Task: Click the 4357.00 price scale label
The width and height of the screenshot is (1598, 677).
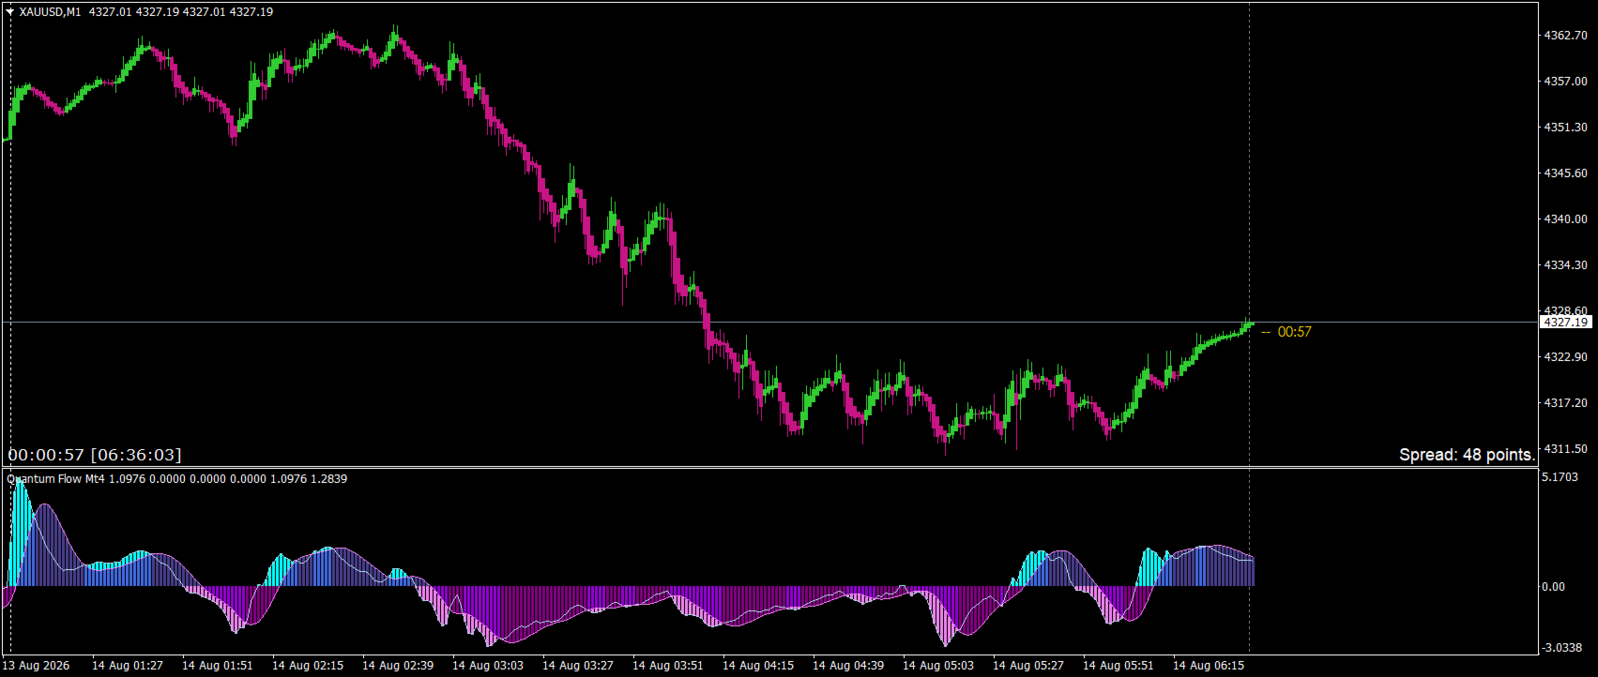Action: click(x=1565, y=82)
